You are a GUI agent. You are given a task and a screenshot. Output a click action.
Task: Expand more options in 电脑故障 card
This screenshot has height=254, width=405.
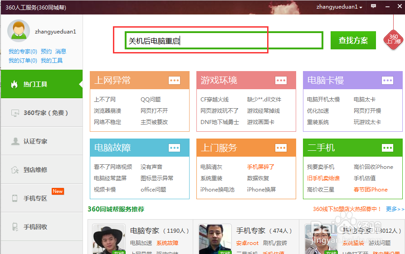pyautogui.click(x=174, y=148)
